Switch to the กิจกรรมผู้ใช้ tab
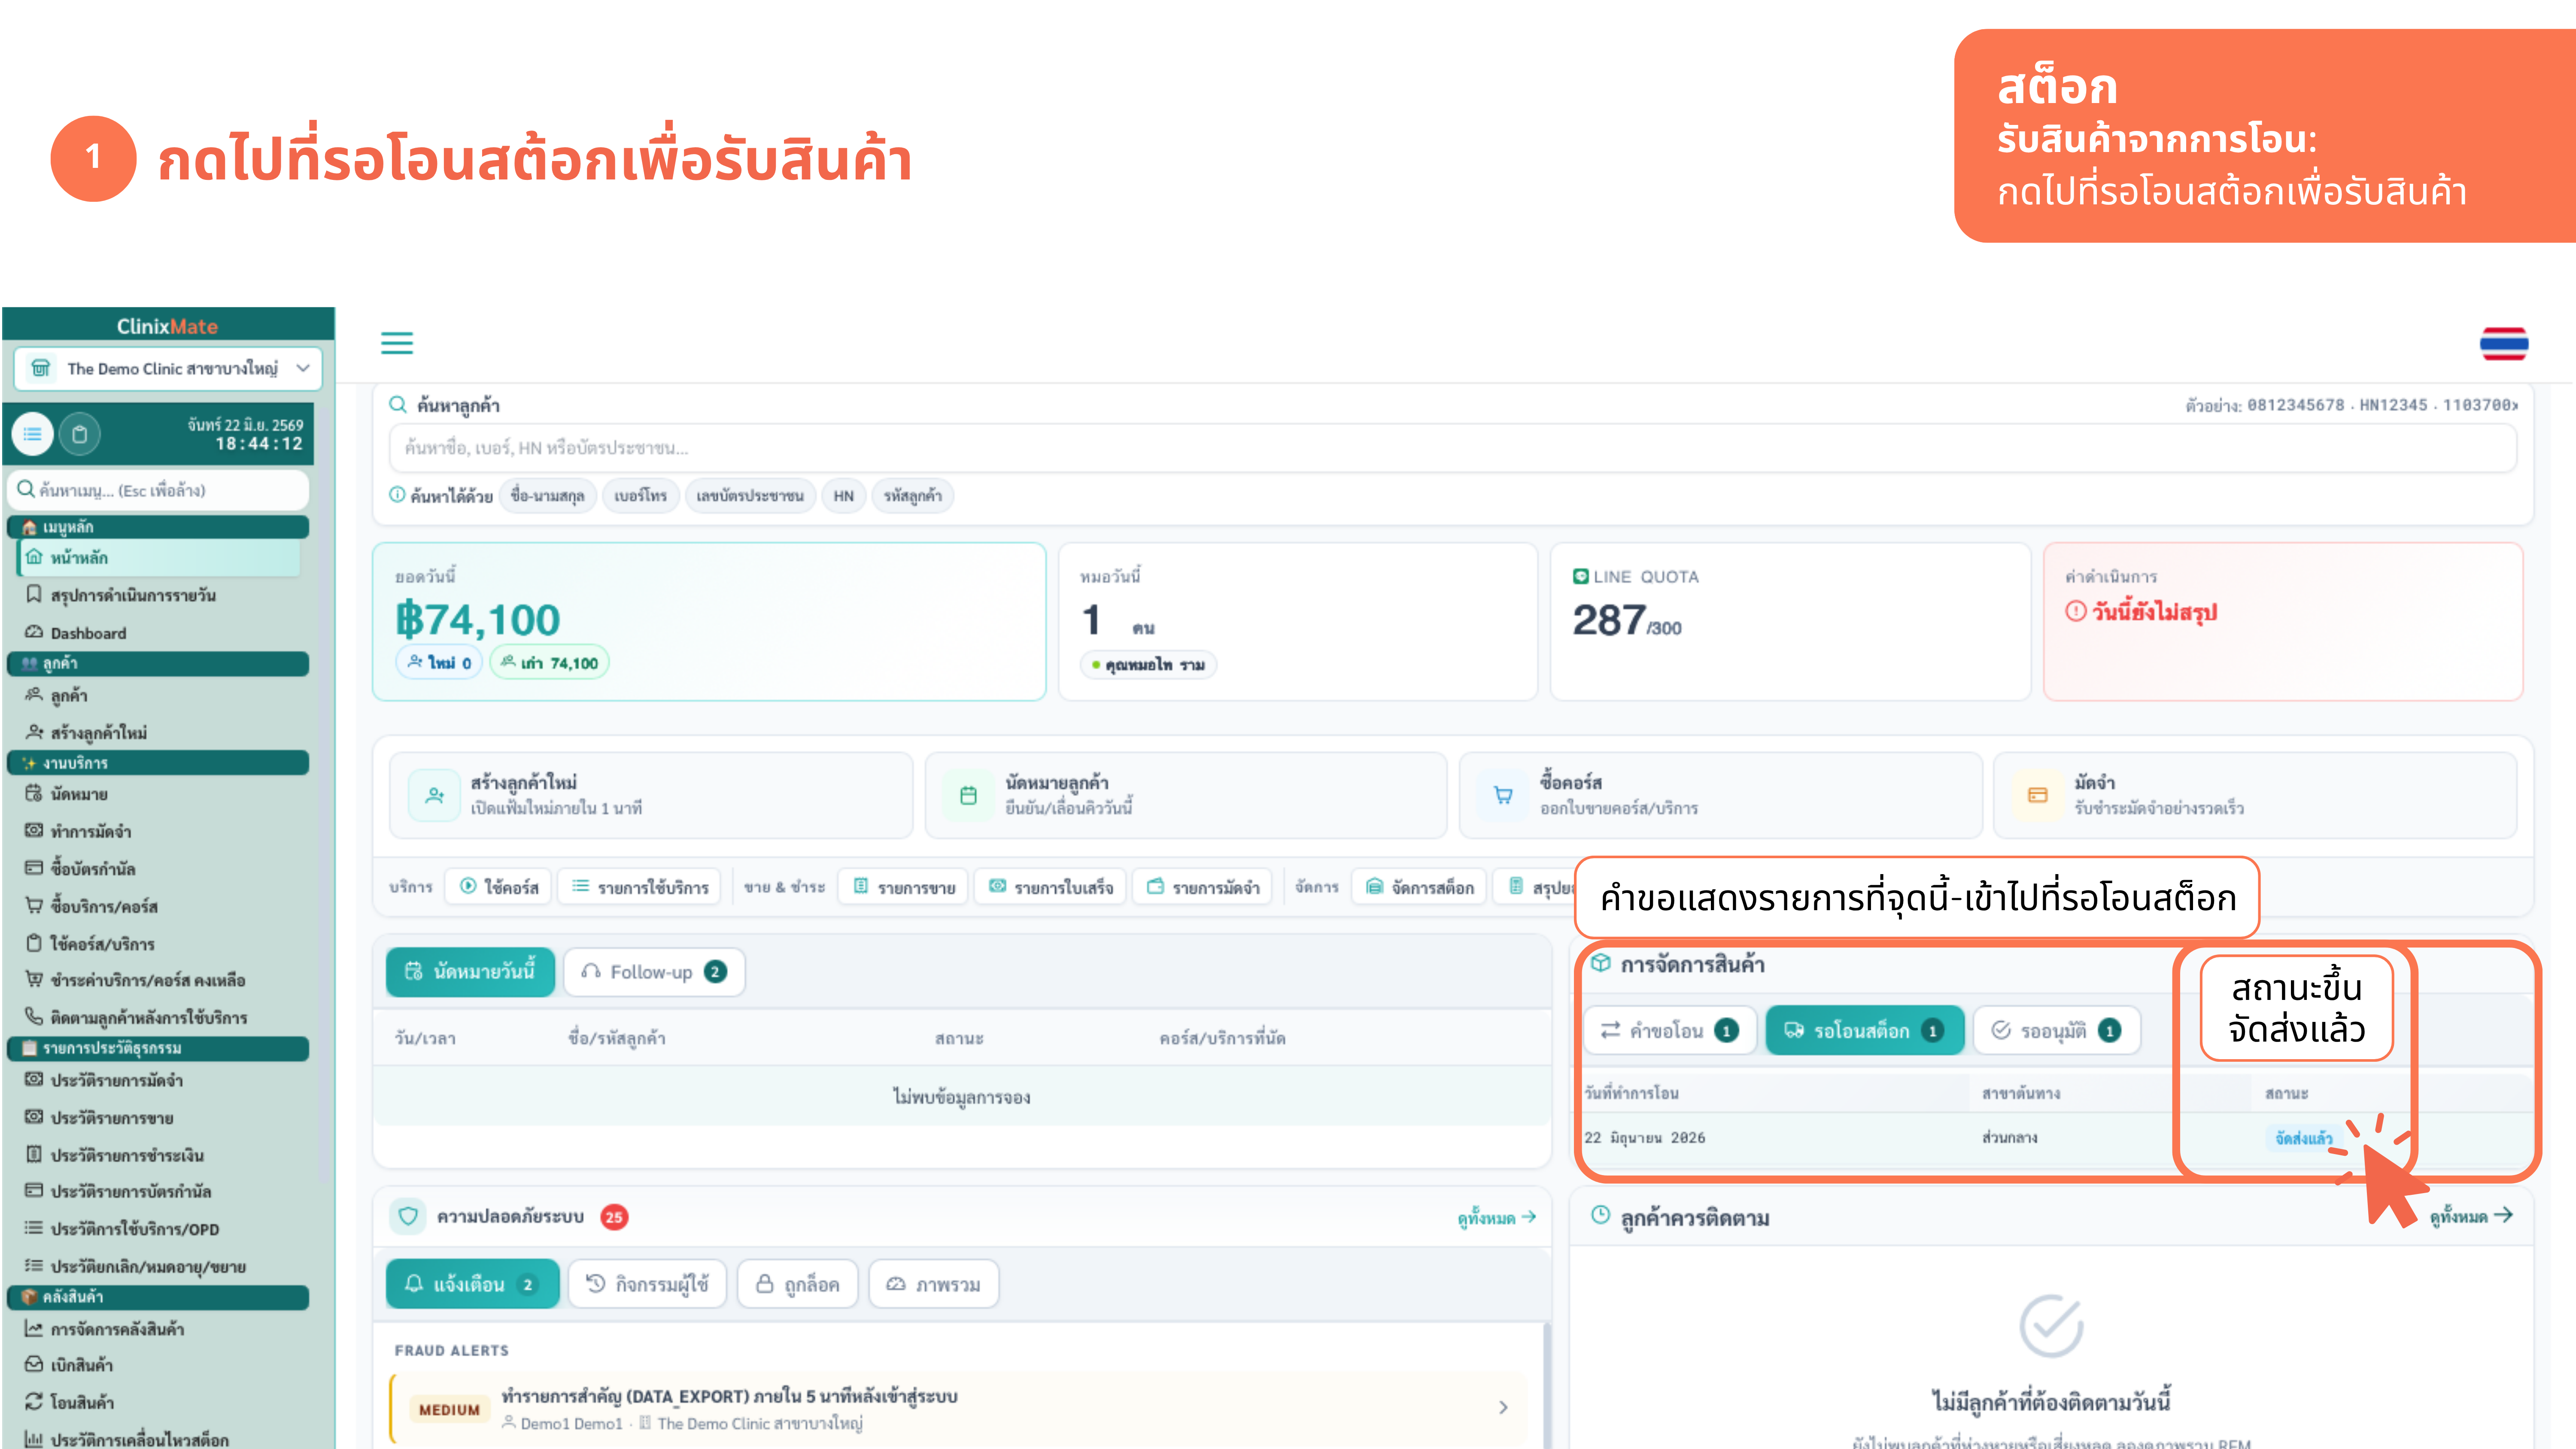Viewport: 2576px width, 1449px height. point(647,1284)
